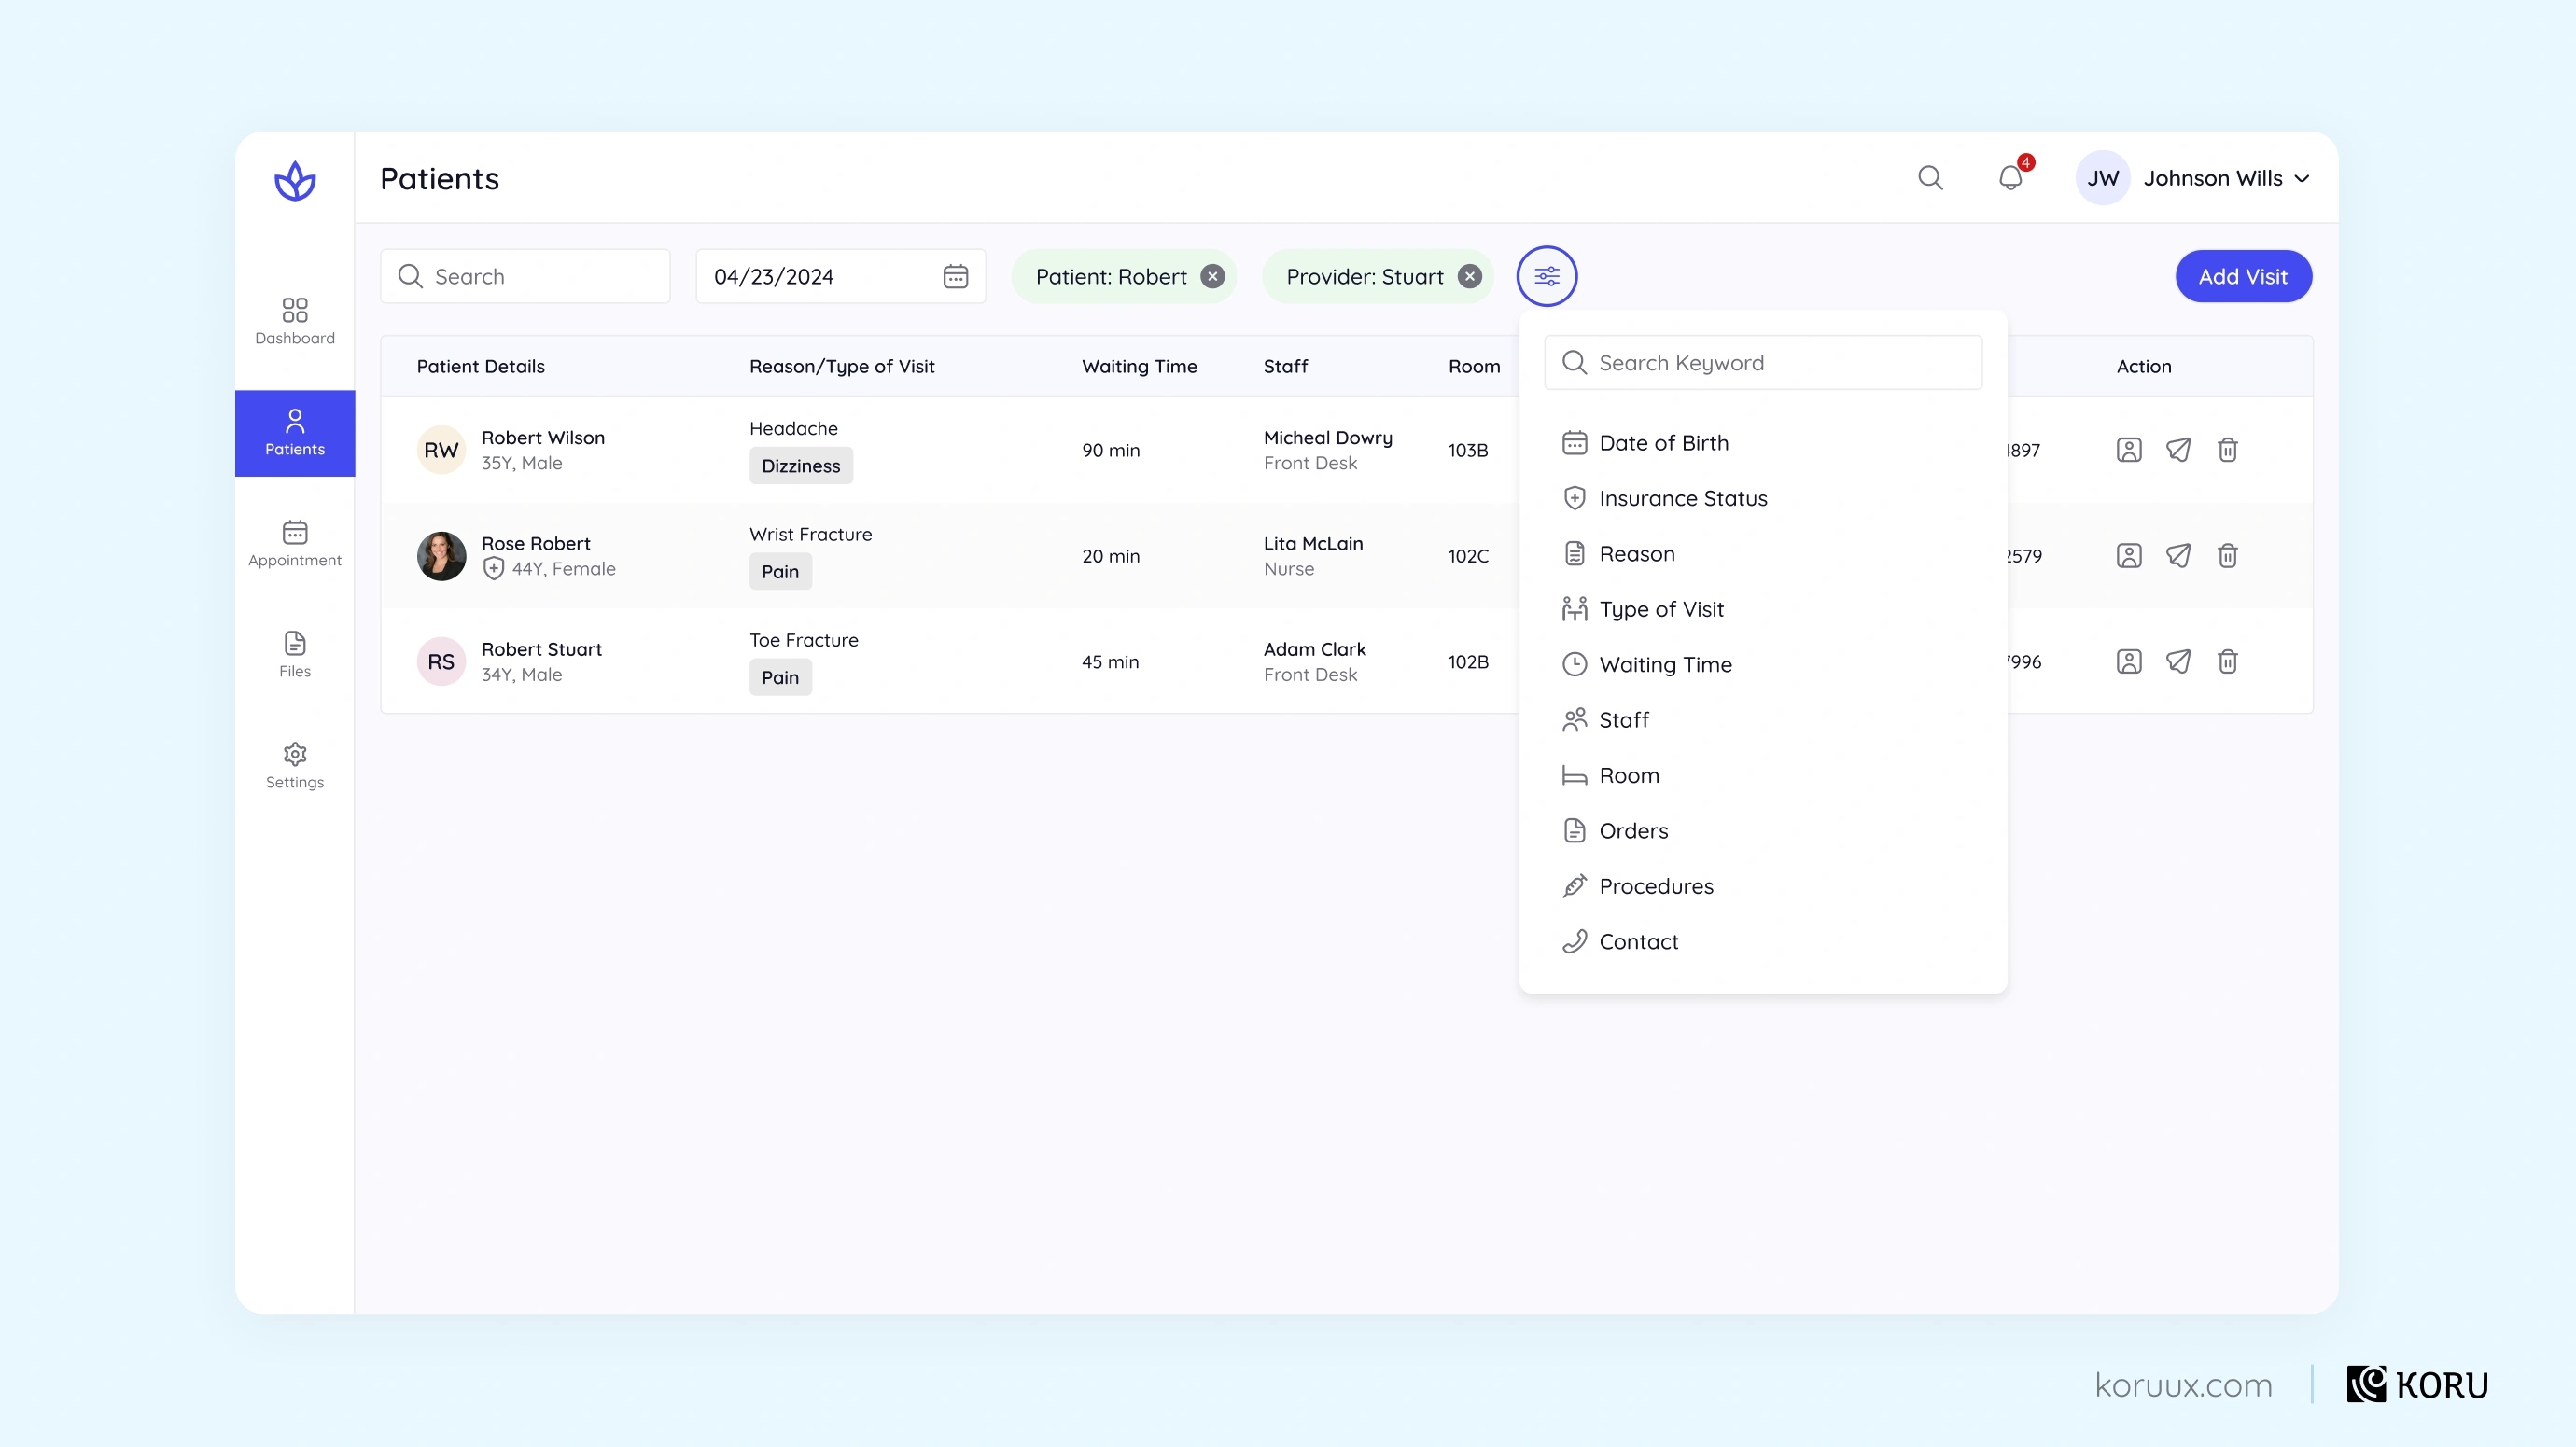Remove the Provider: Stuart filter chip
Viewport: 2576px width, 1447px height.
(1469, 277)
